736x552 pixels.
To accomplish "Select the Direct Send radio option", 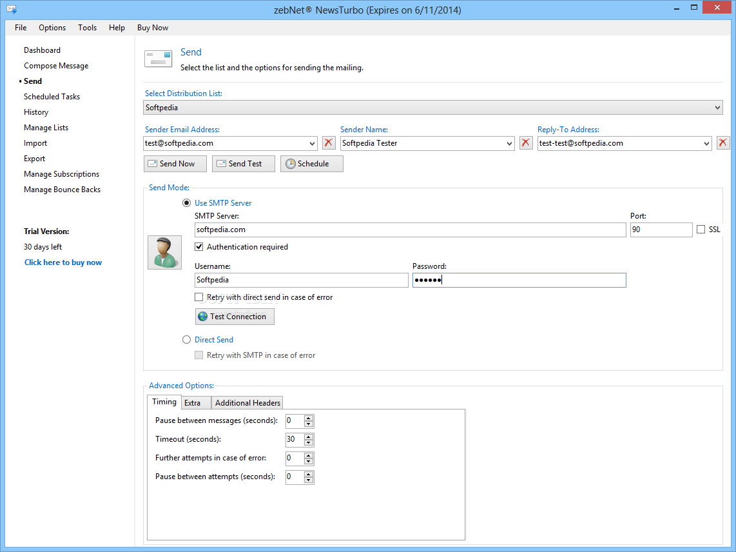I will point(186,340).
